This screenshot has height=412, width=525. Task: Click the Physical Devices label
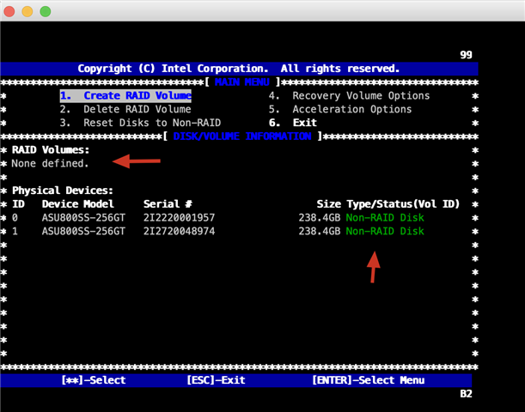[x=63, y=191]
